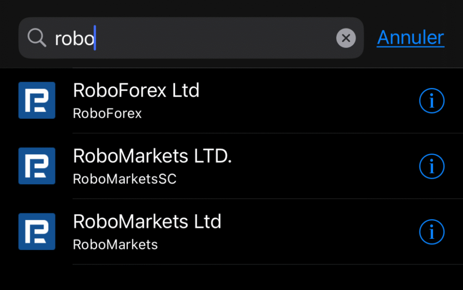Select the RoboForex Ltd title
Screen dimensions: 463x290
pos(136,91)
